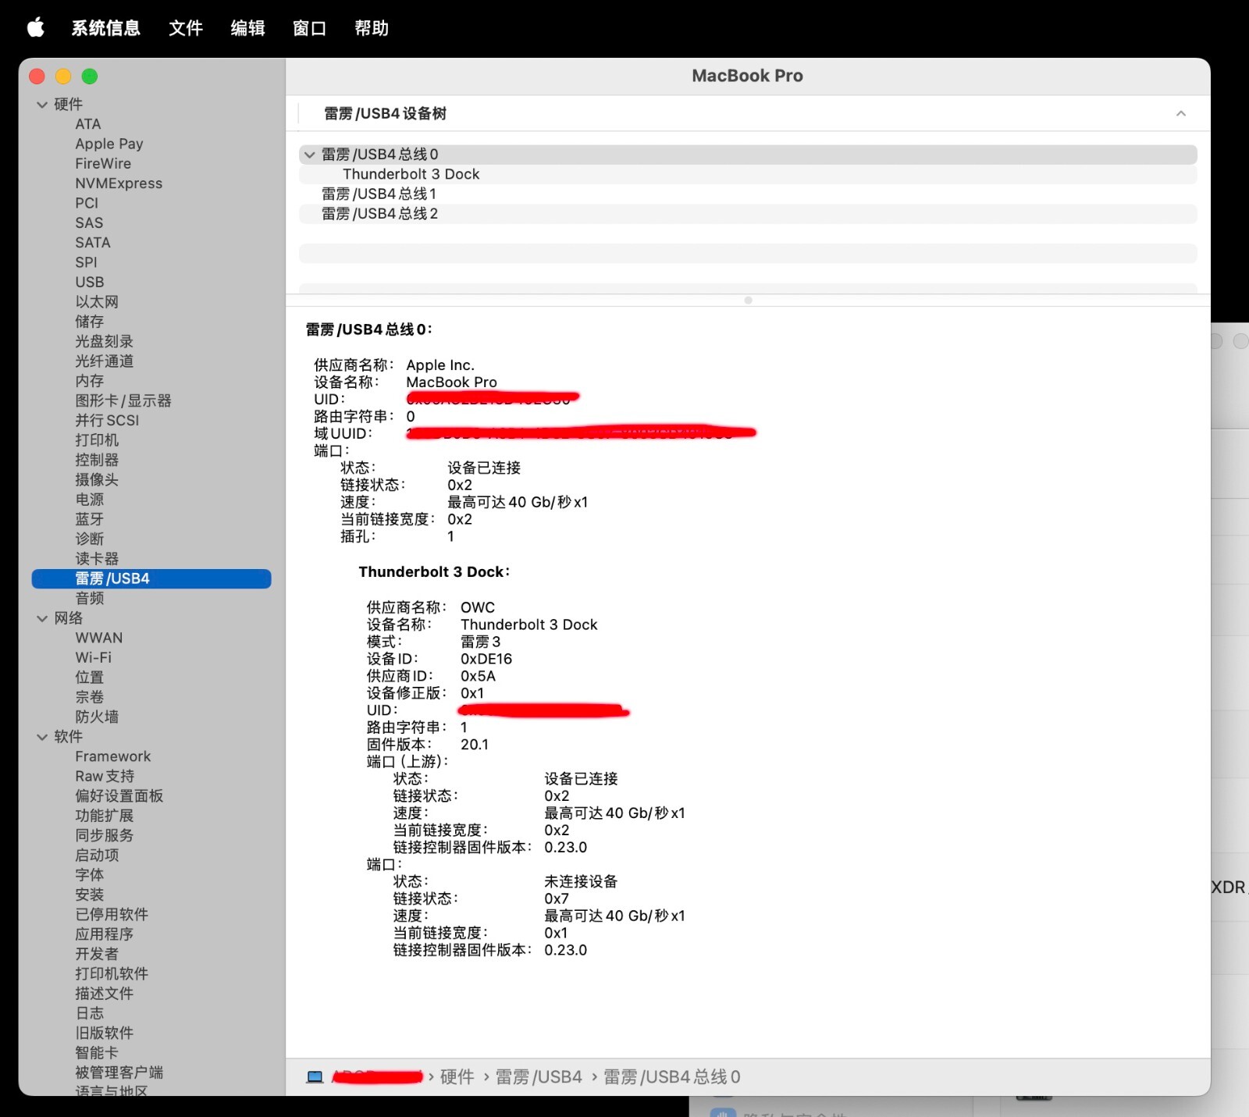The width and height of the screenshot is (1249, 1117).
Task: Open the 窗口 menu
Action: coord(309,28)
